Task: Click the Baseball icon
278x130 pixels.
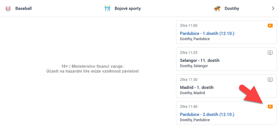Action: 8,8
